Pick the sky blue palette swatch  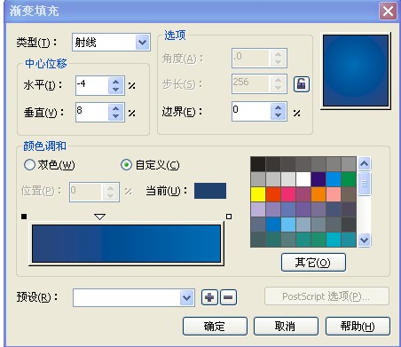pyautogui.click(x=288, y=225)
